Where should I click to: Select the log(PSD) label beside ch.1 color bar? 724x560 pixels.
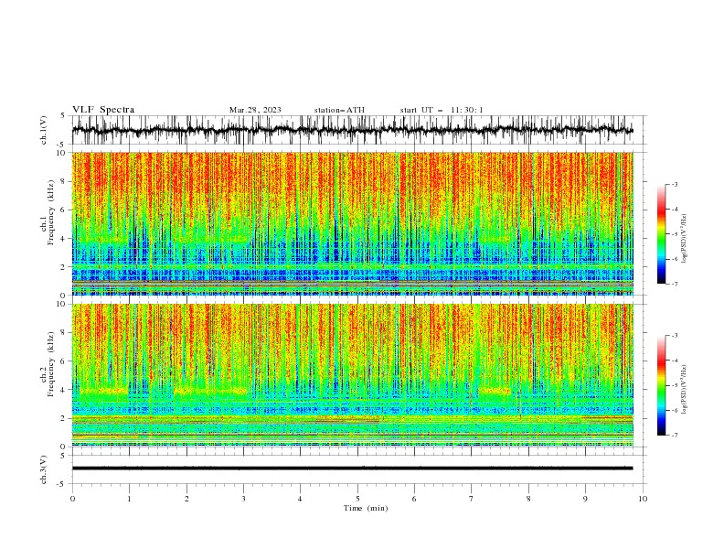coord(684,239)
